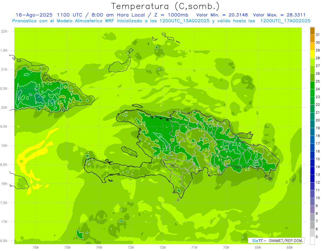The image size is (325, 251).
Task: Click the "76W" longitude label
Action: click(x=35, y=247)
